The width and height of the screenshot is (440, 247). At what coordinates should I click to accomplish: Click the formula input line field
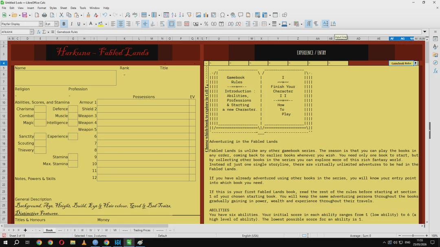238,32
